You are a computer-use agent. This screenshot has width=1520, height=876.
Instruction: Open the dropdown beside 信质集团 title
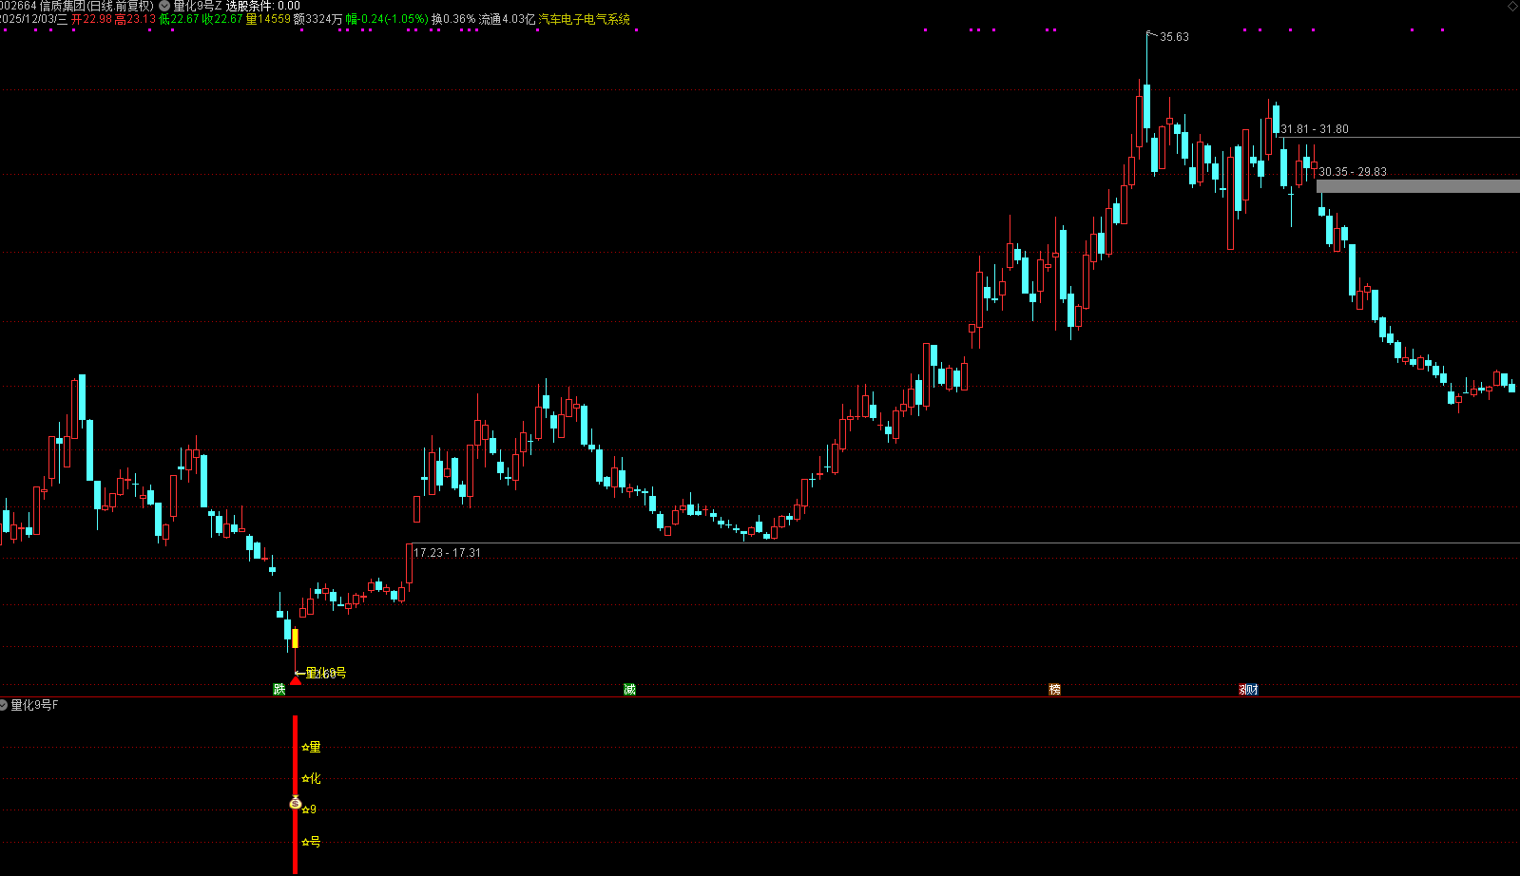point(164,6)
